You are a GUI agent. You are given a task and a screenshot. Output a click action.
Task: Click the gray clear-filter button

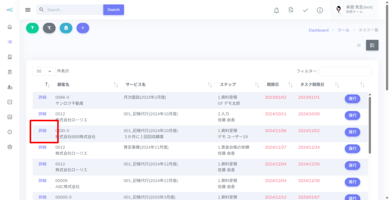tap(49, 28)
